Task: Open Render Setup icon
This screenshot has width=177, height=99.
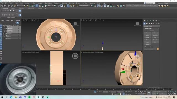Action: pyautogui.click(x=118, y=6)
